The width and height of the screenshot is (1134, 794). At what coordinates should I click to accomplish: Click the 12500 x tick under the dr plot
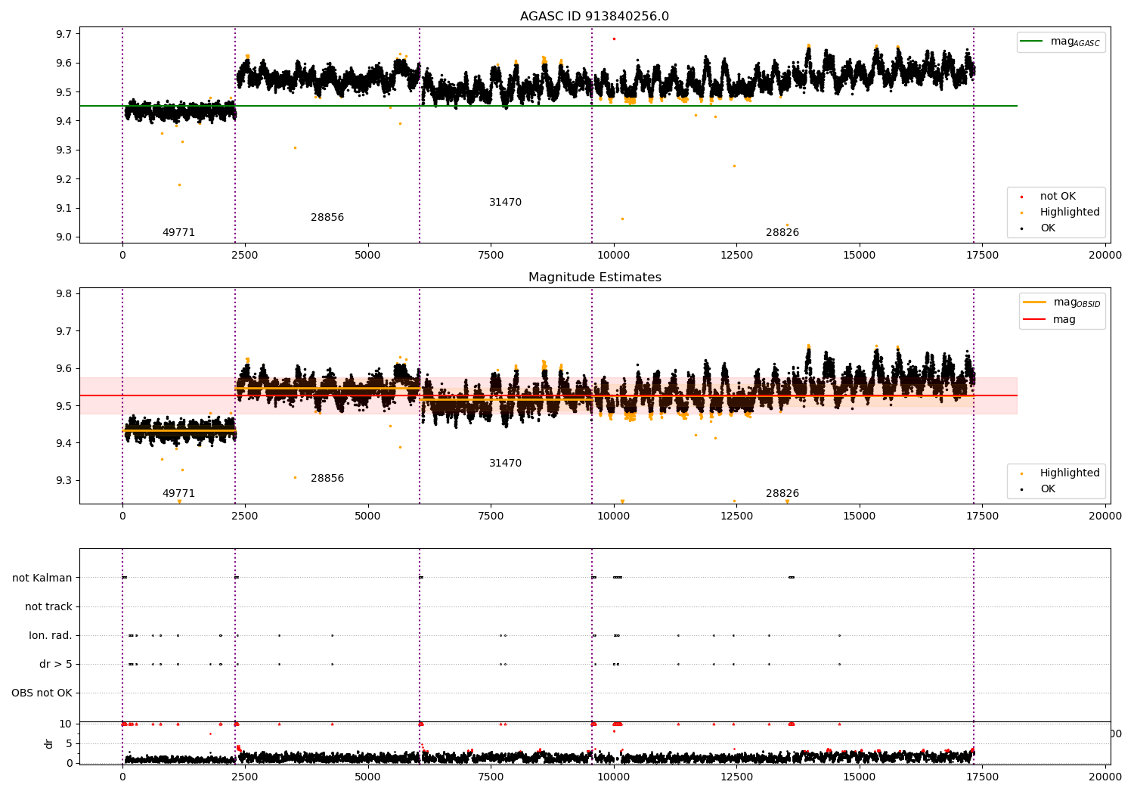tap(736, 776)
